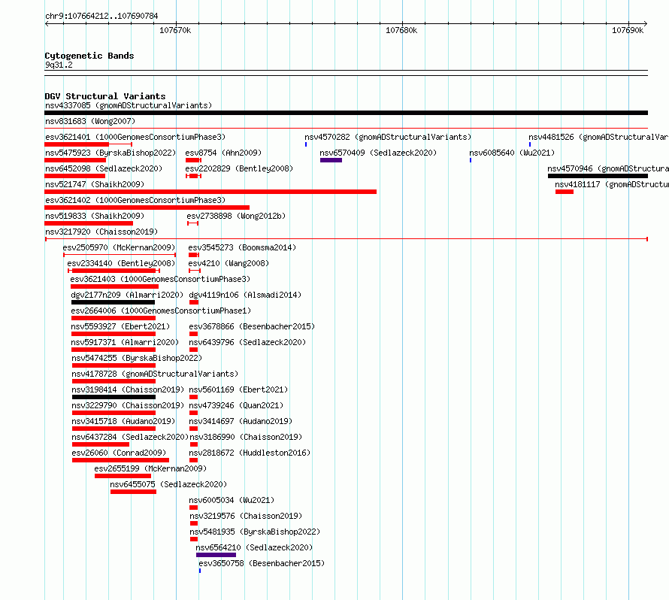The height and width of the screenshot is (600, 669).
Task: Click esv26060 (Conrad2009) label
Action: [x=119, y=453]
